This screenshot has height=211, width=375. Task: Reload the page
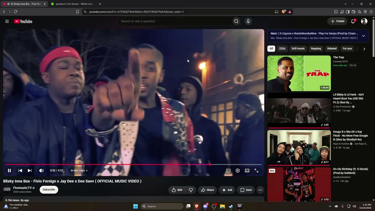(x=16, y=12)
